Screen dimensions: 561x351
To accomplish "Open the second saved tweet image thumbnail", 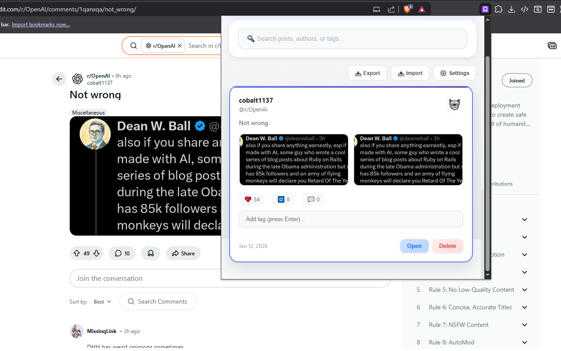I will 408,160.
